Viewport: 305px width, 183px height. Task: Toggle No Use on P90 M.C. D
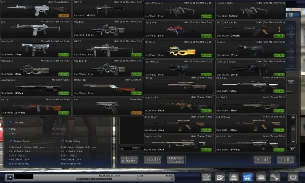(136, 74)
